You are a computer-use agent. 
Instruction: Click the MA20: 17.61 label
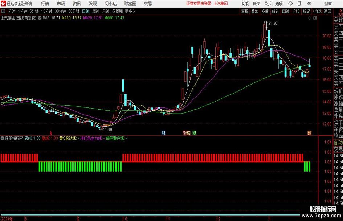pos(93,18)
